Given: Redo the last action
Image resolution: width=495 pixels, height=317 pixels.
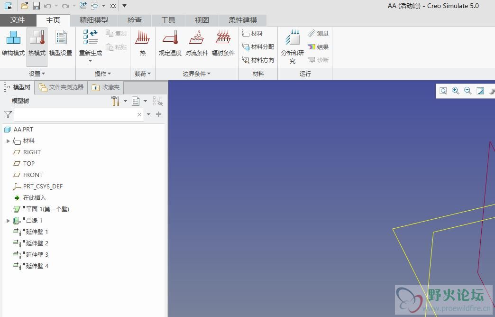Looking at the screenshot, I should [65, 6].
